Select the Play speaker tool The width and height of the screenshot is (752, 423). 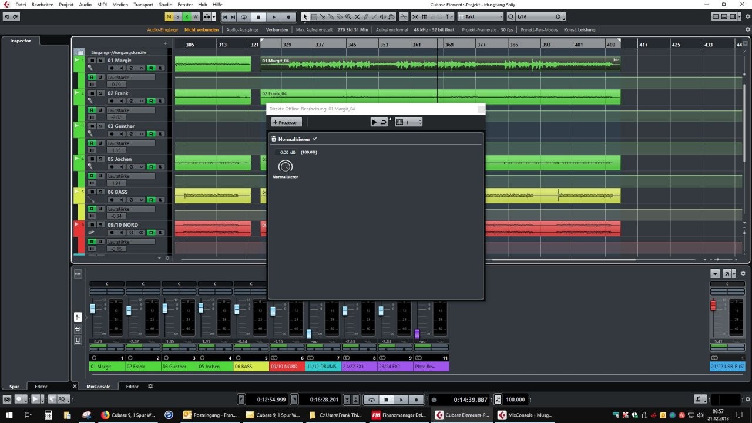(382, 17)
